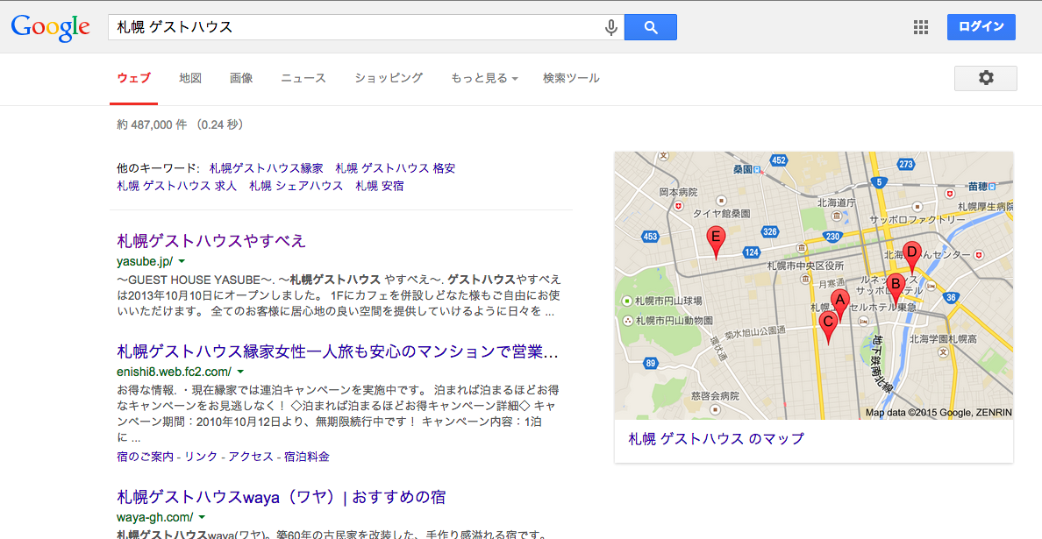The image size is (1042, 539).
Task: Click the アクセス sitelink
Action: pos(251,457)
